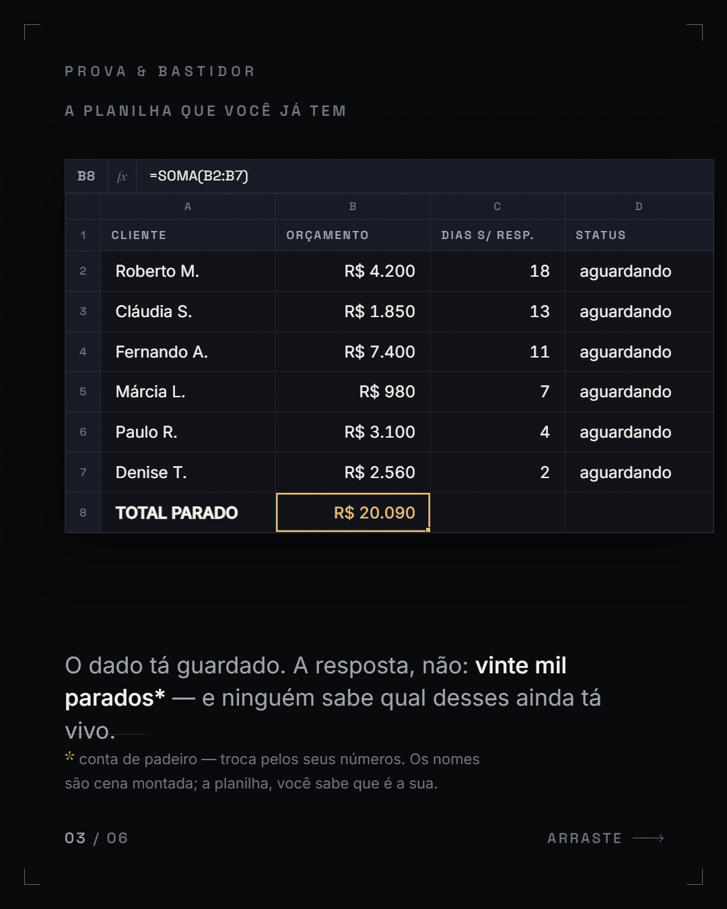Click Fernando A.'s R$ 7.400 budget cell
Screen dimensions: 727x909
tap(353, 351)
